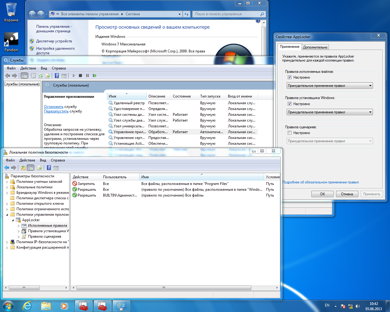Click the OK button in AppLocker properties
Viewport: 390px width, 312px height.
[x=322, y=194]
